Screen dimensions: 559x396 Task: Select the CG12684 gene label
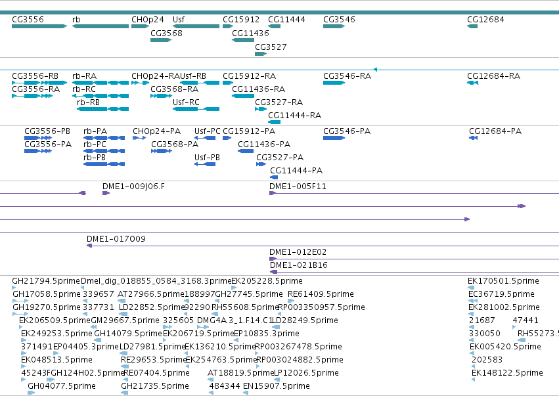(485, 20)
